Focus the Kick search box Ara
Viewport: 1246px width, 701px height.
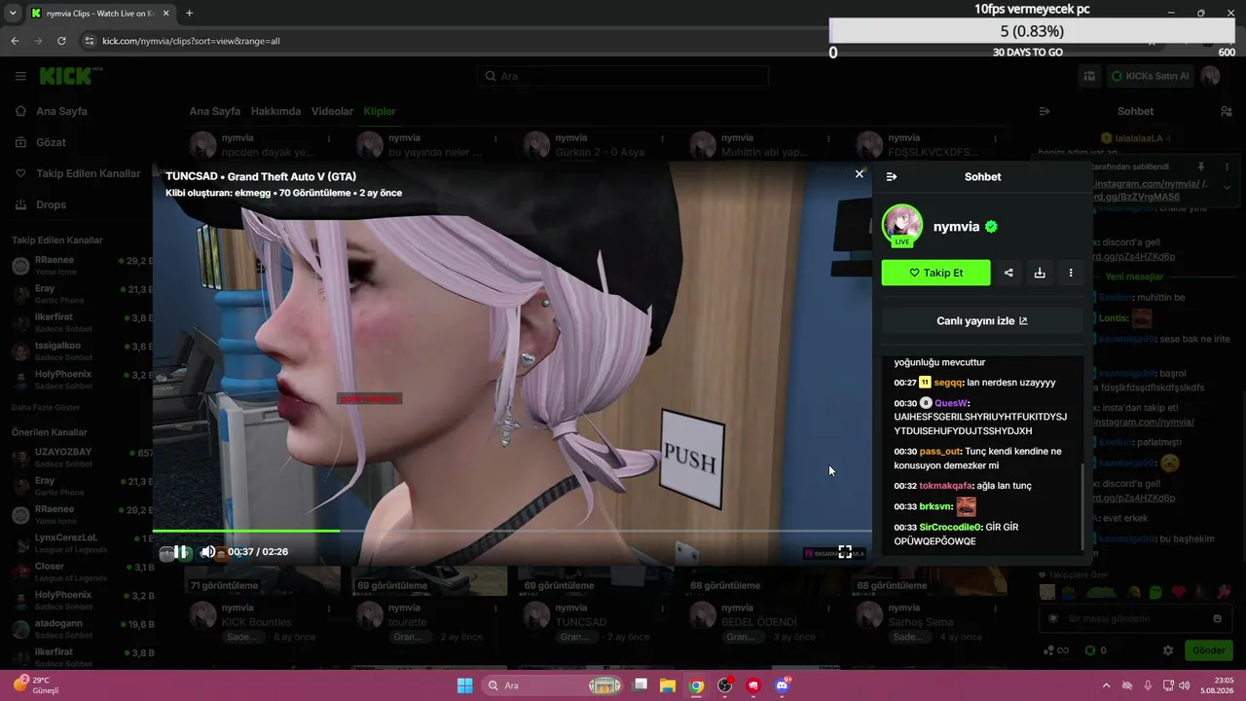click(x=623, y=76)
